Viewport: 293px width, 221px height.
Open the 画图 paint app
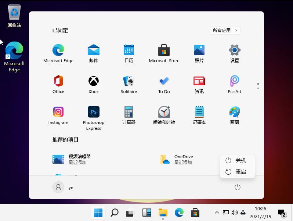coord(234,112)
